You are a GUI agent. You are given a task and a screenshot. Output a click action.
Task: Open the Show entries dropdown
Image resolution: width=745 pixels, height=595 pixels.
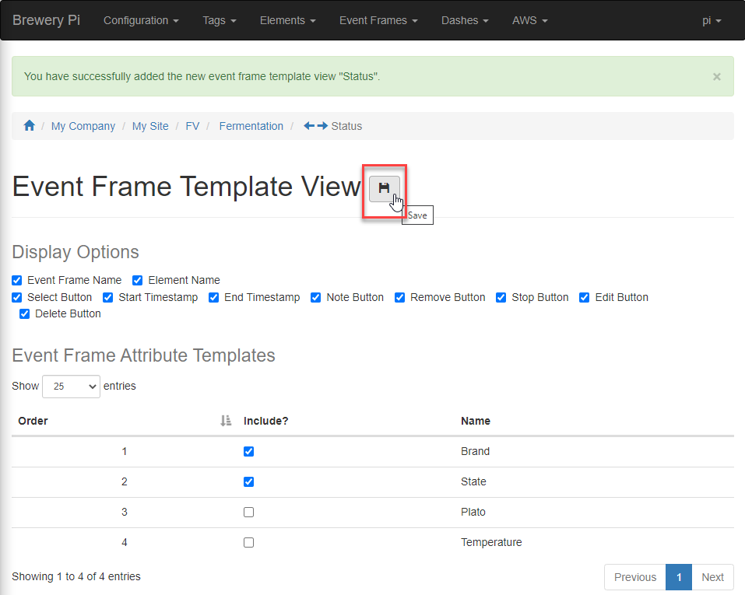(71, 386)
